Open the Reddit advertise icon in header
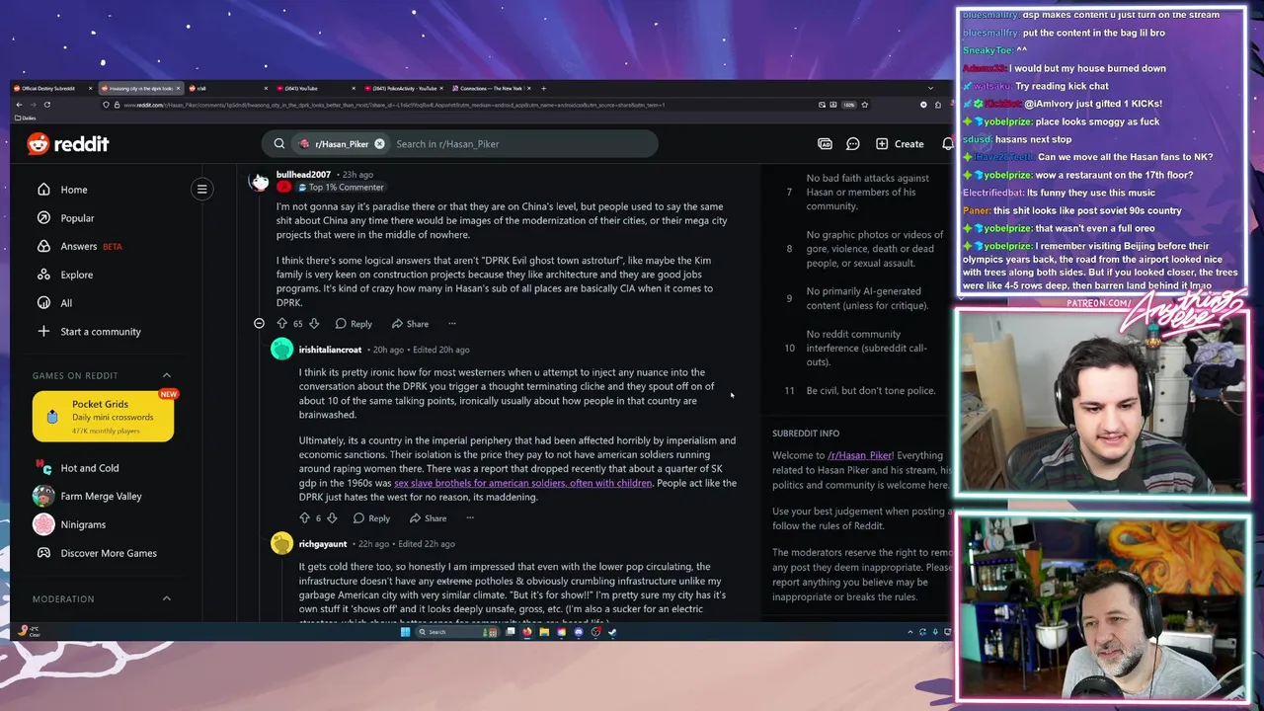Viewport: 1264px width, 711px height. click(x=825, y=144)
